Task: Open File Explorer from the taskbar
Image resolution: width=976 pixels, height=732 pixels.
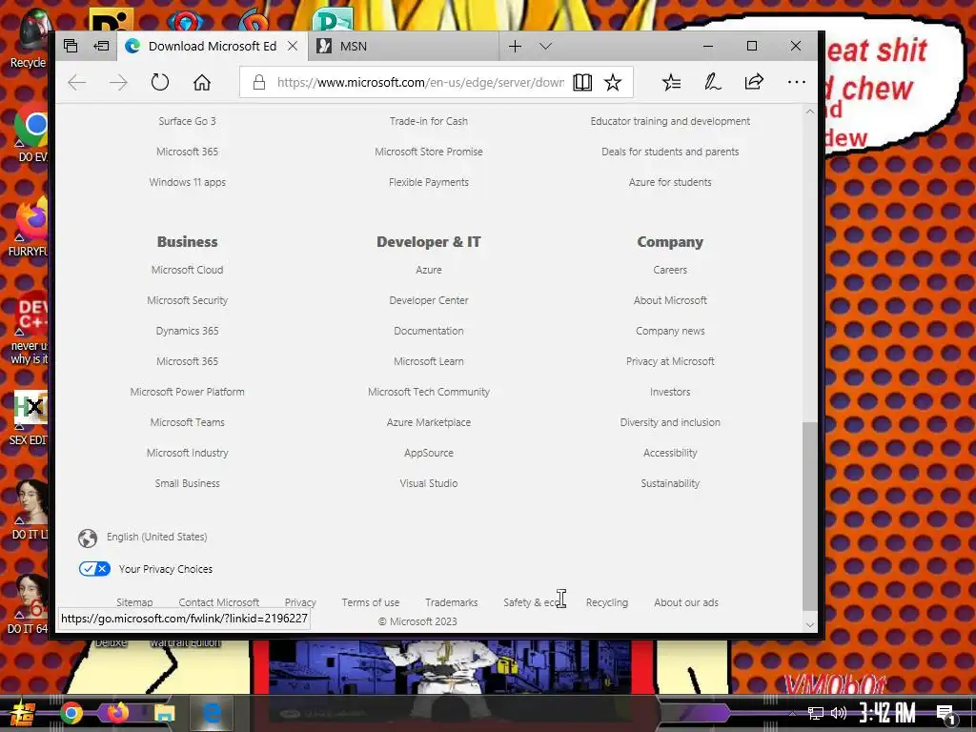Action: point(164,713)
